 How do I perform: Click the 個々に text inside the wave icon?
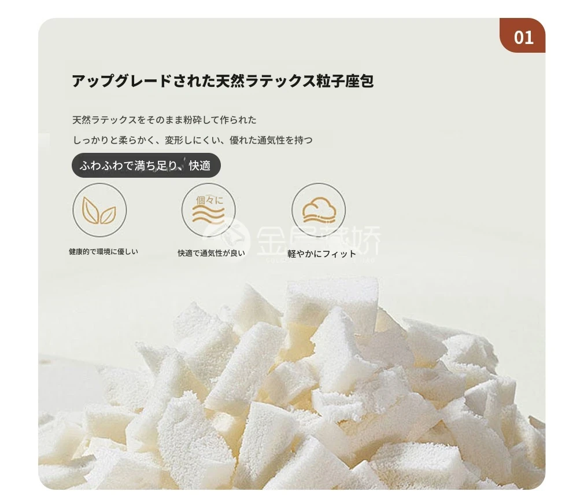210,200
